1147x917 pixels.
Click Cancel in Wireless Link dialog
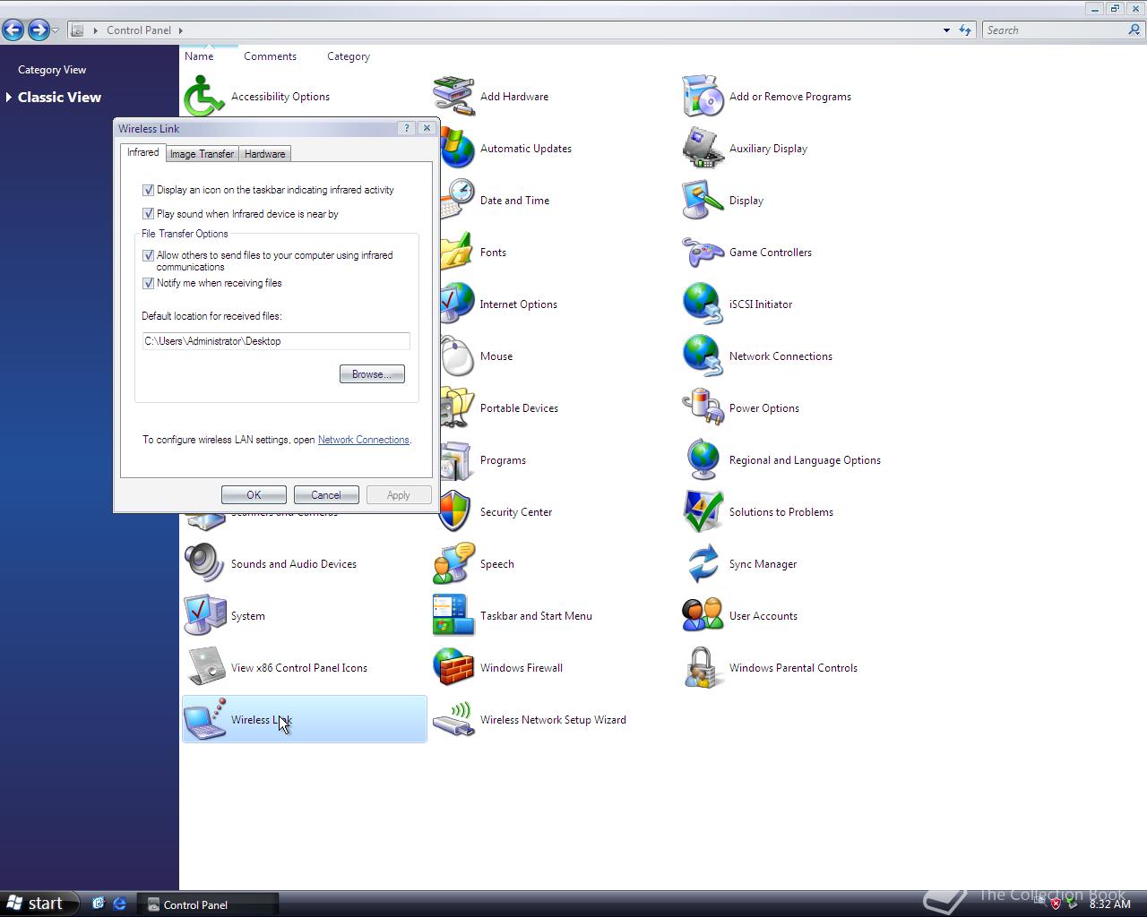326,495
